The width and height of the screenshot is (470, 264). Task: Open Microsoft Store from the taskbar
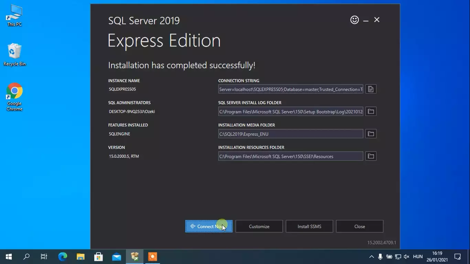tap(98, 256)
